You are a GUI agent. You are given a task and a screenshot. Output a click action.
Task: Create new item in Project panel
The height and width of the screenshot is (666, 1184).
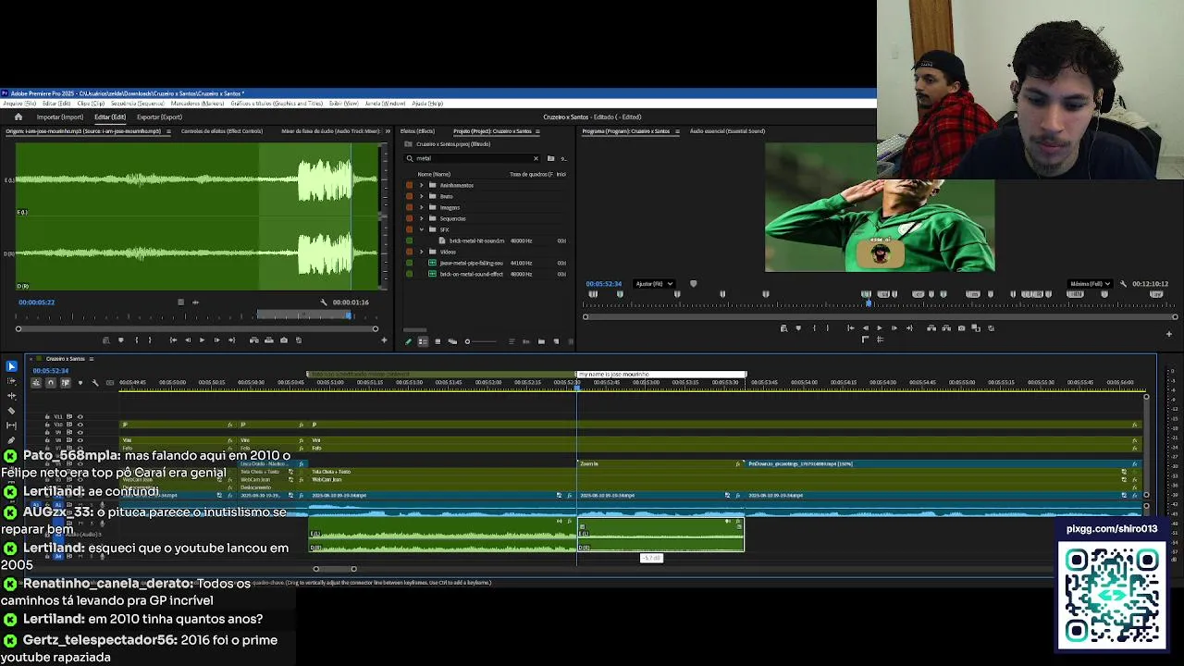(556, 341)
